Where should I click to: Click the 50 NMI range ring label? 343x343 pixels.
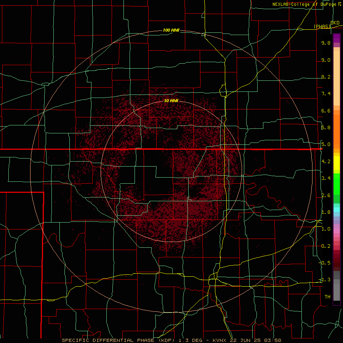coord(171,101)
